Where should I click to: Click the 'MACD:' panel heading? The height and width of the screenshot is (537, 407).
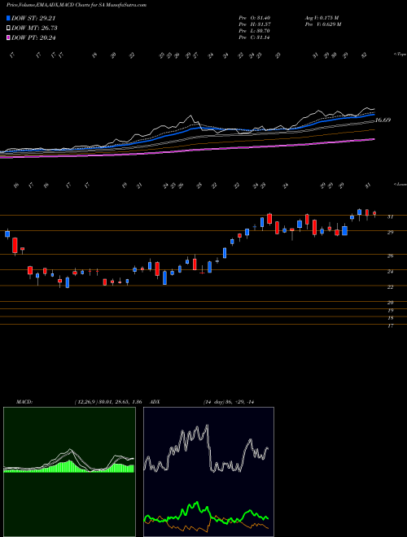coord(24,402)
